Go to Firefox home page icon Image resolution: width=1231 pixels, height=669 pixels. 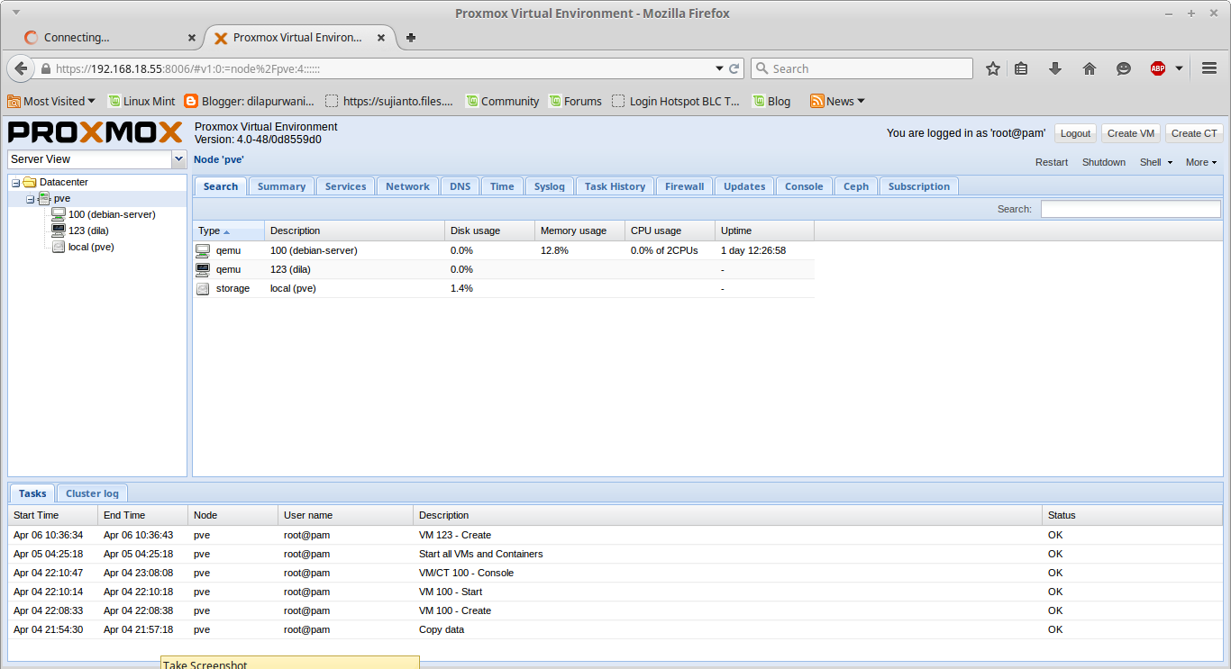click(1090, 68)
